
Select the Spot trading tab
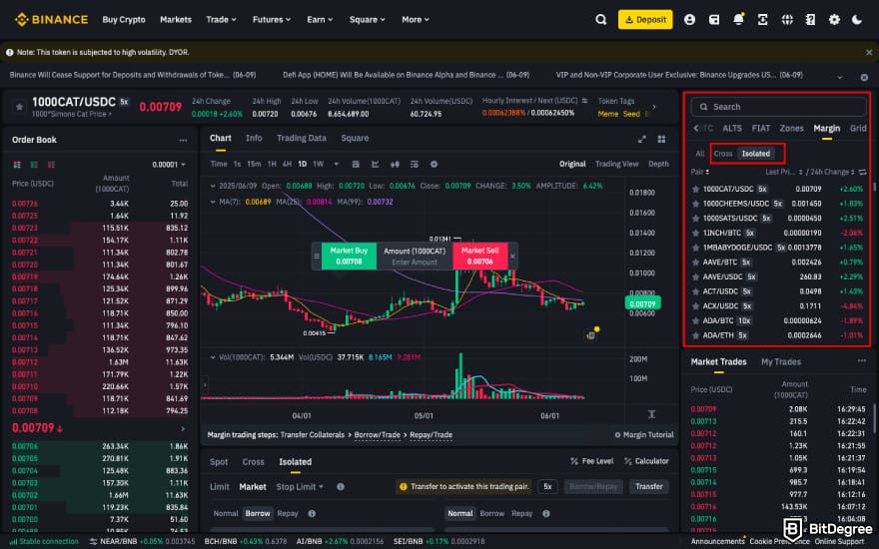pyautogui.click(x=219, y=462)
